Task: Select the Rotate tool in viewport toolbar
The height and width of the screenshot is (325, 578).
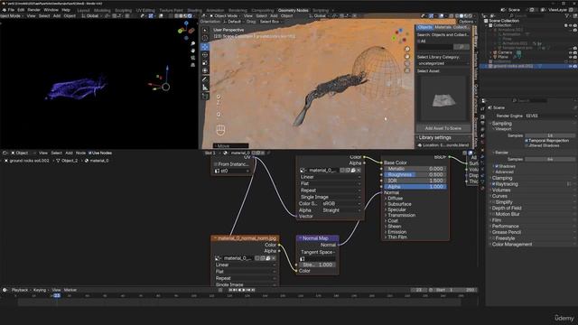Action: coord(205,55)
